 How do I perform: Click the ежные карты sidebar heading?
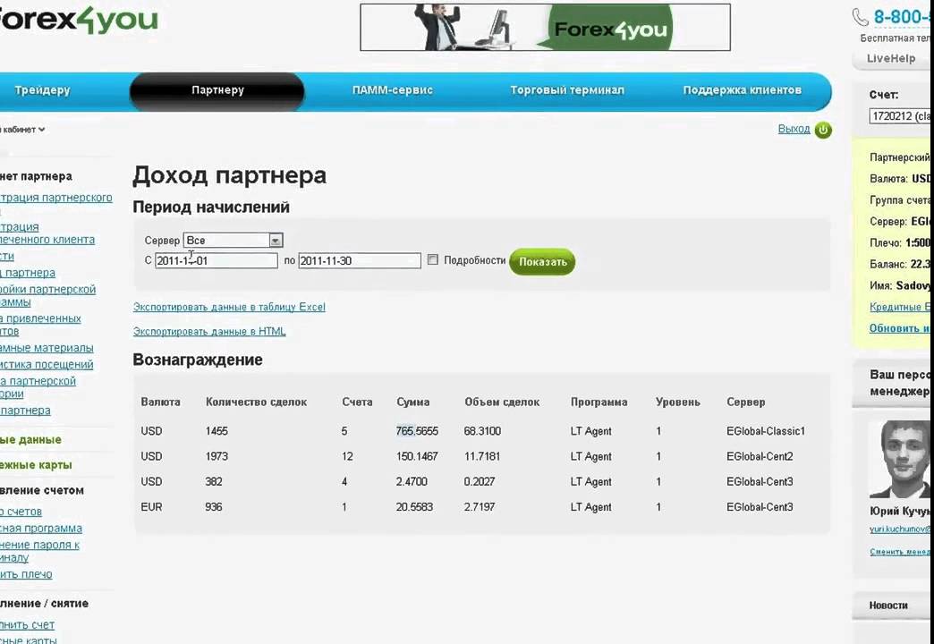tap(36, 465)
